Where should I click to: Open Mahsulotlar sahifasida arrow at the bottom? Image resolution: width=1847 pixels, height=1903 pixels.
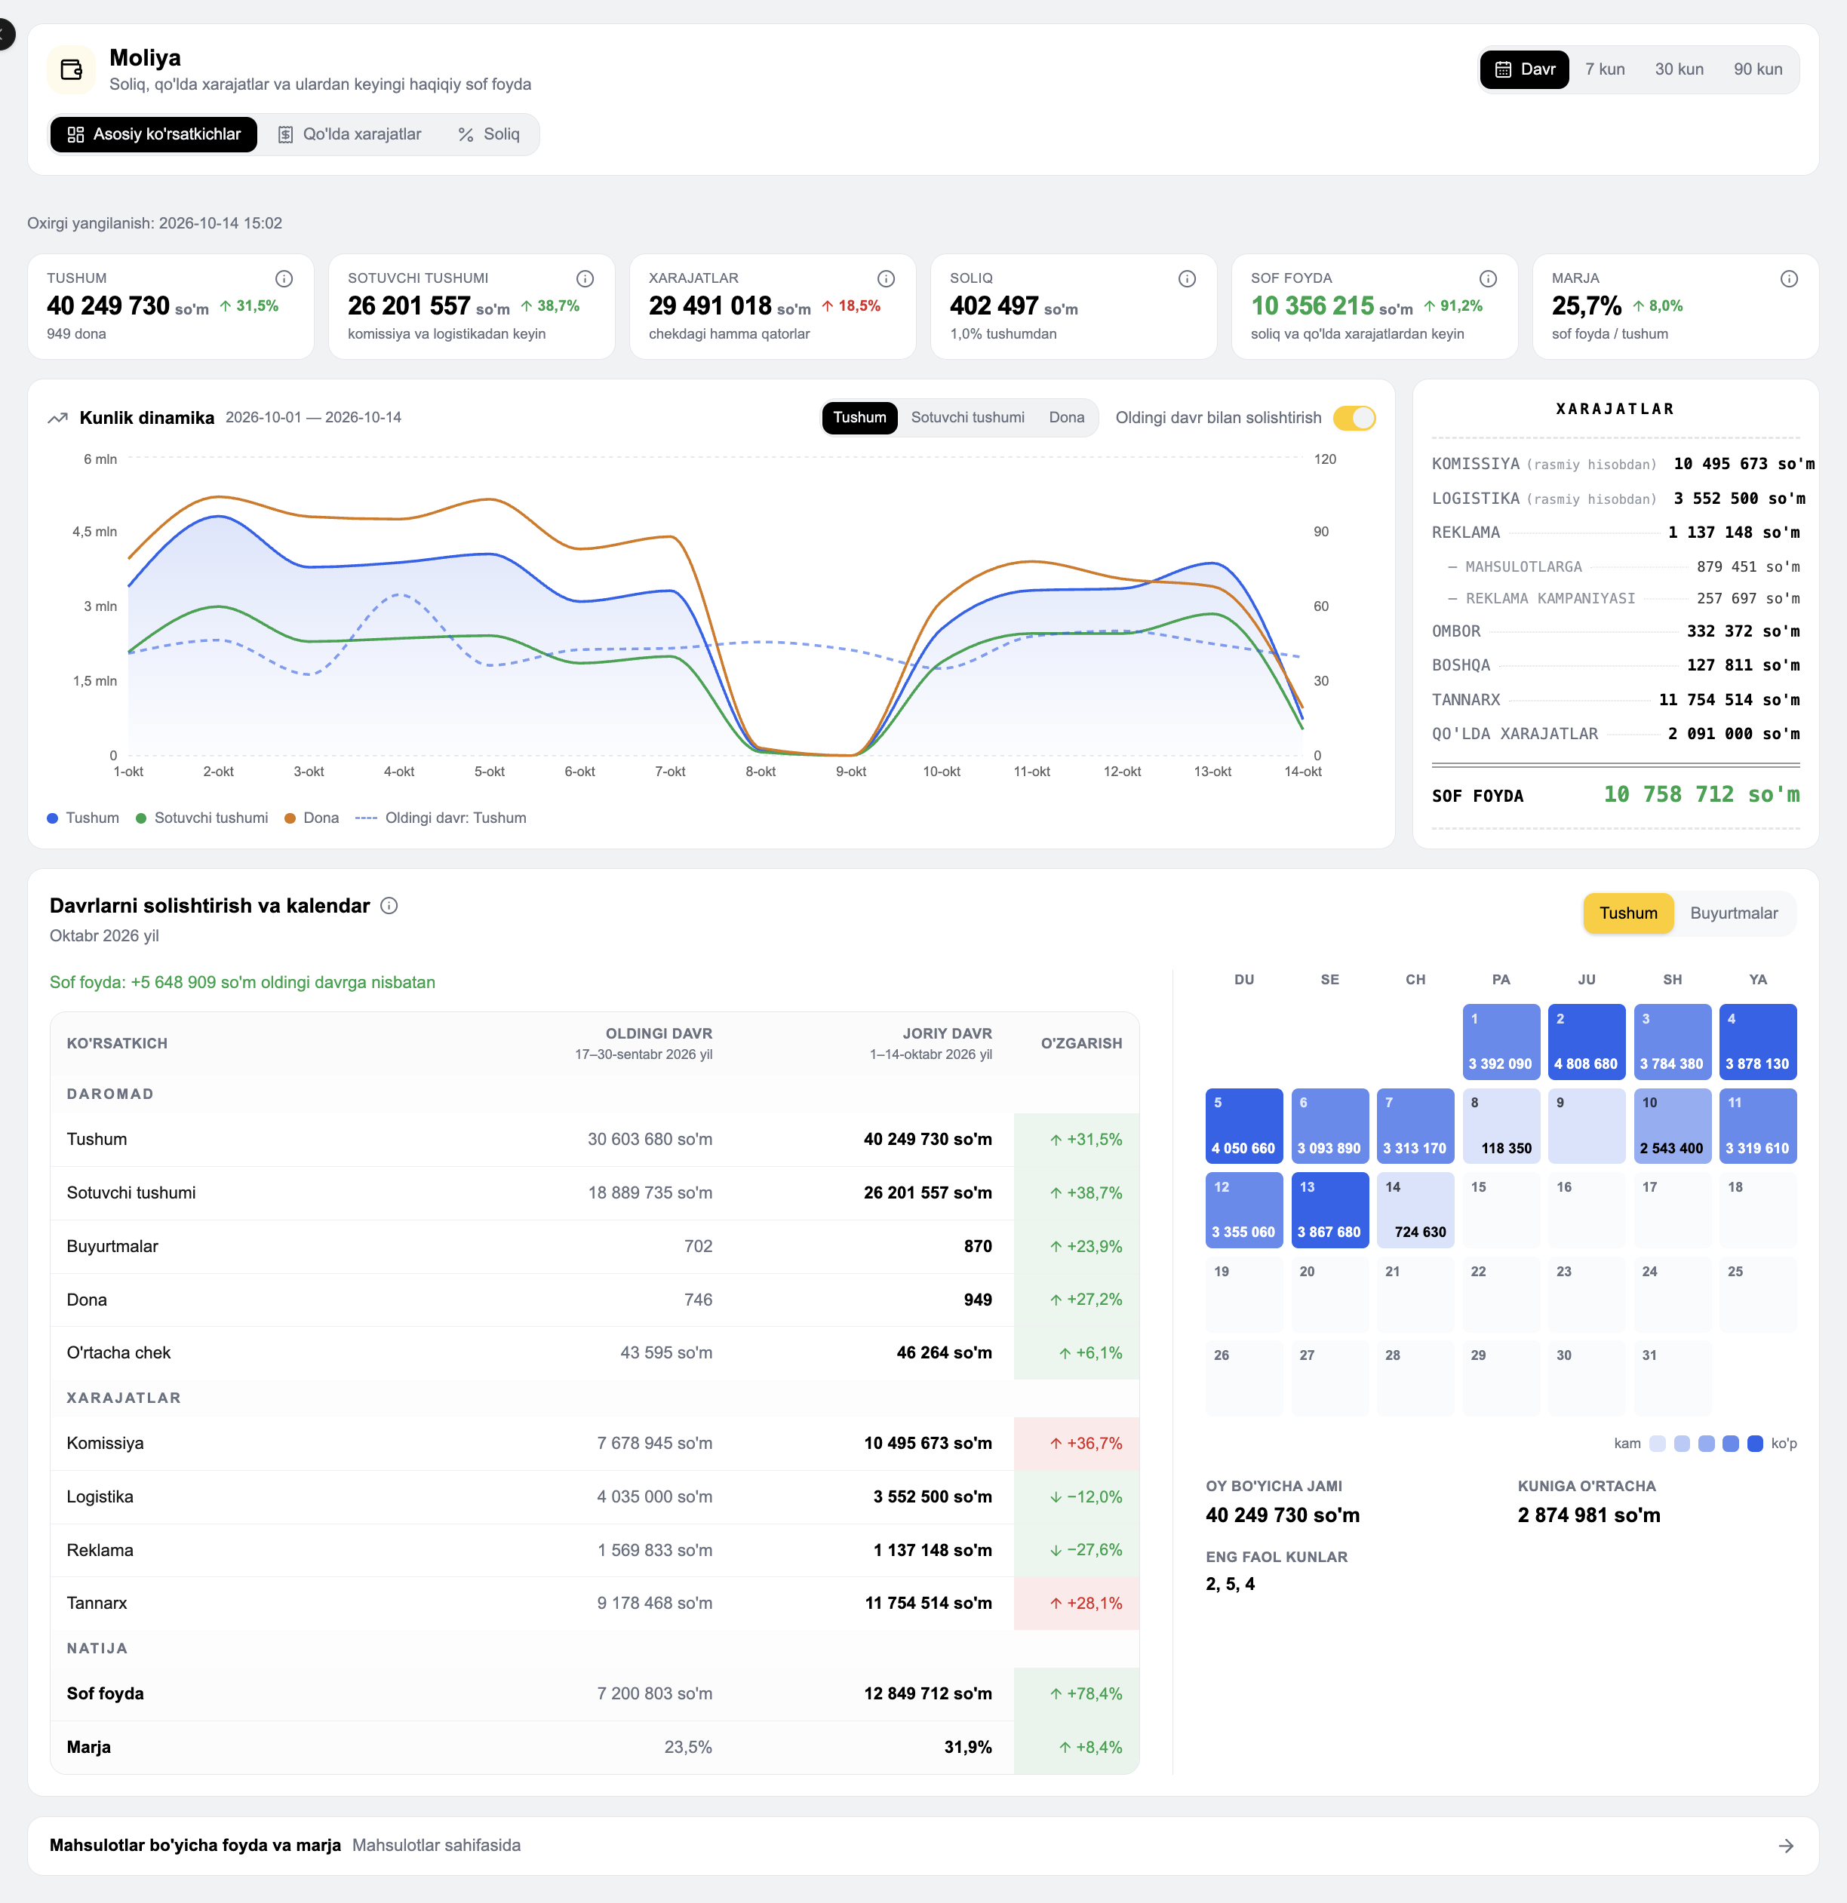[x=1786, y=1846]
